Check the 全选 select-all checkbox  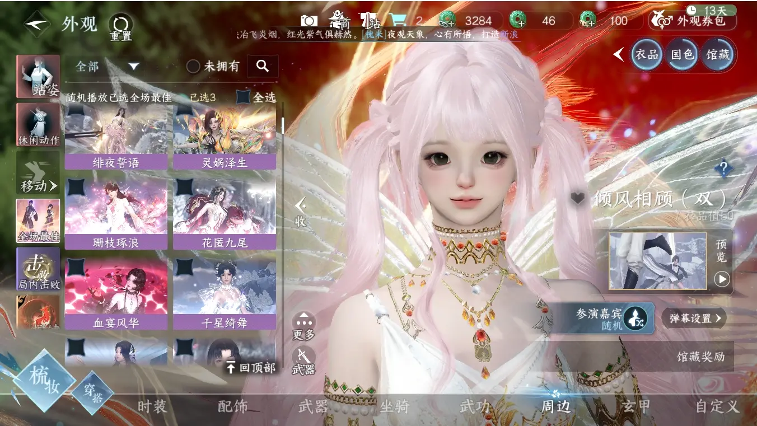tap(243, 97)
